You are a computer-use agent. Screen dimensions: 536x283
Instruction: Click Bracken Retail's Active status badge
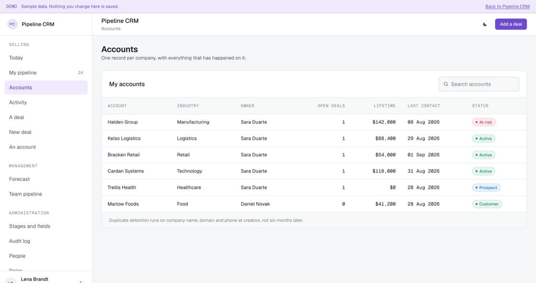[484, 155]
